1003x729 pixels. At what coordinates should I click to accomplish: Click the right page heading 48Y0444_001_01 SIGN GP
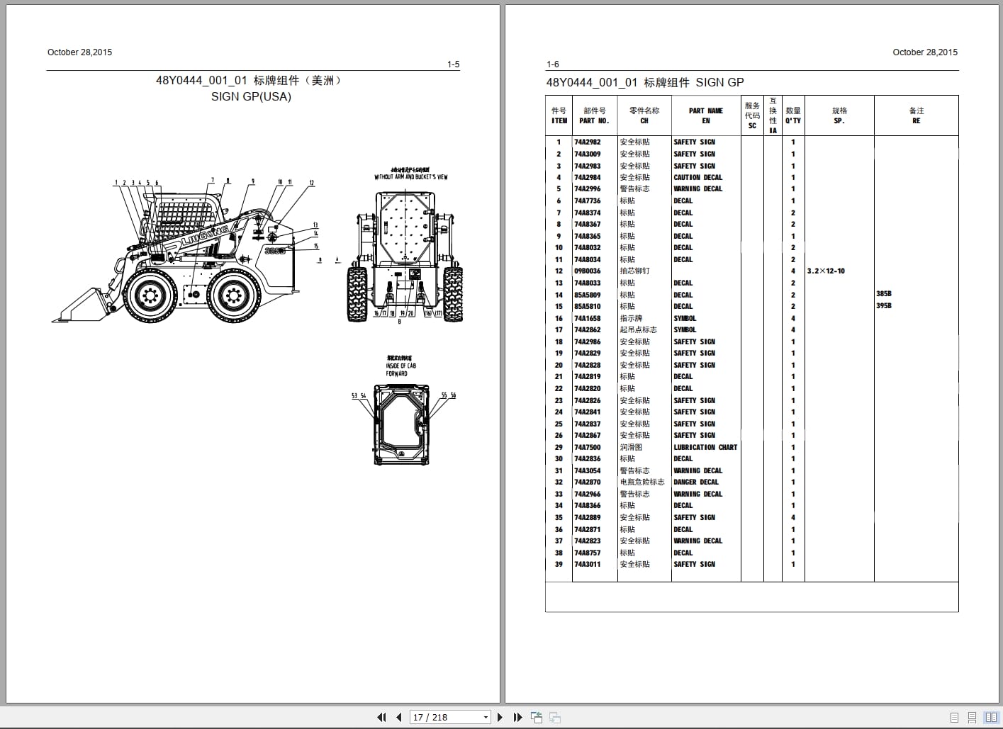(x=645, y=82)
